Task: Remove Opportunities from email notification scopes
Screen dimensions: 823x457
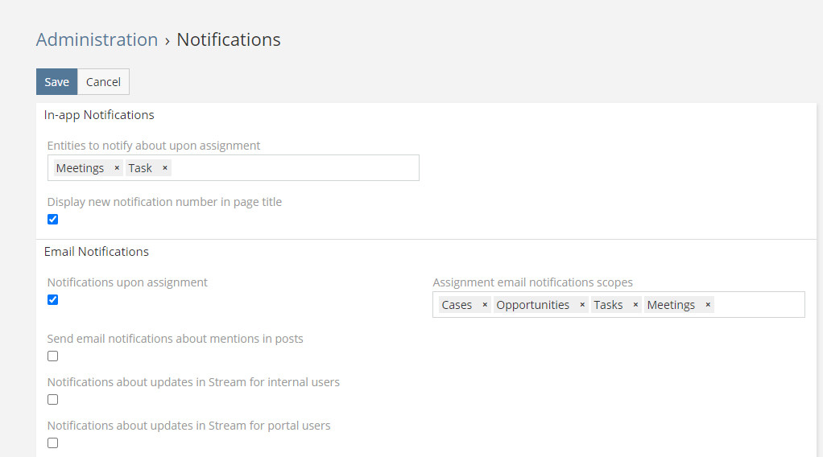Action: tap(582, 305)
